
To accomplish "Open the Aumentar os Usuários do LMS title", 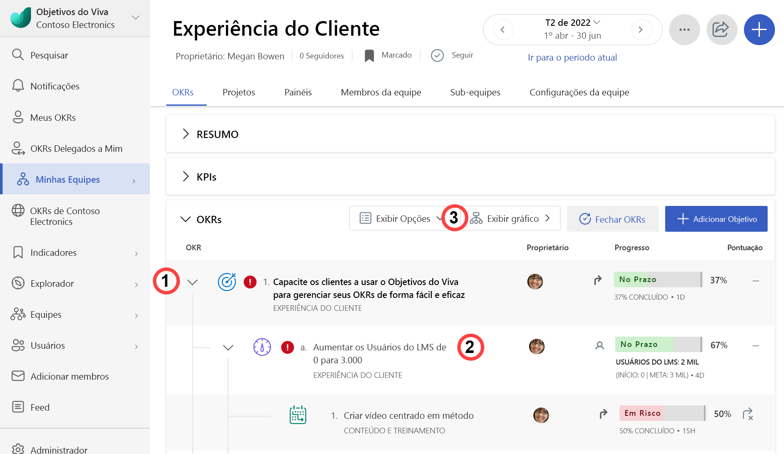I will point(380,353).
